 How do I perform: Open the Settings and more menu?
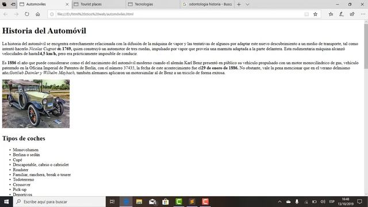363,14
